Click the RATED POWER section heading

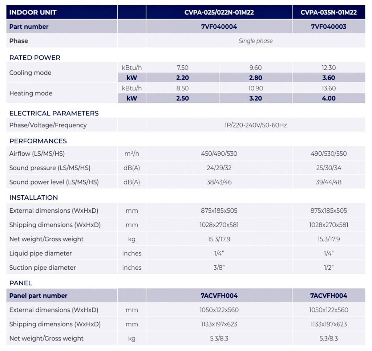click(35, 58)
